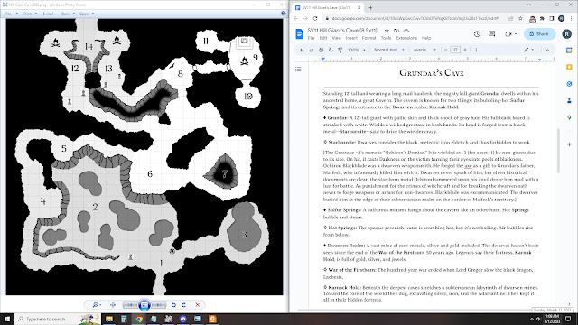Fit image to actual size
The height and width of the screenshot is (325, 578).
pyautogui.click(x=113, y=305)
